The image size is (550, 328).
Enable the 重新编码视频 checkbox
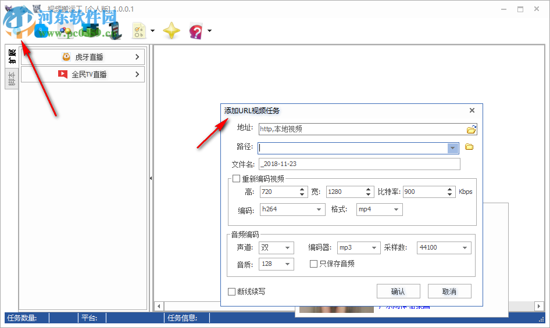point(237,179)
